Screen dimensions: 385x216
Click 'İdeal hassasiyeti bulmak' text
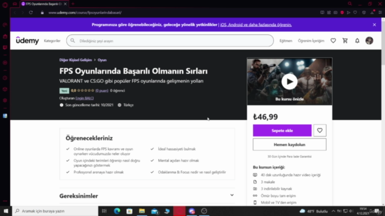click(x=177, y=149)
